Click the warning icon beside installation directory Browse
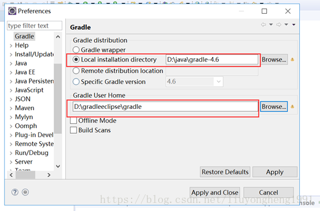 (292, 59)
